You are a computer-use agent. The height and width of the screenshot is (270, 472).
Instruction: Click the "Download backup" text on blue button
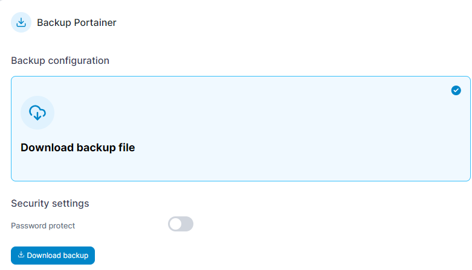57,256
